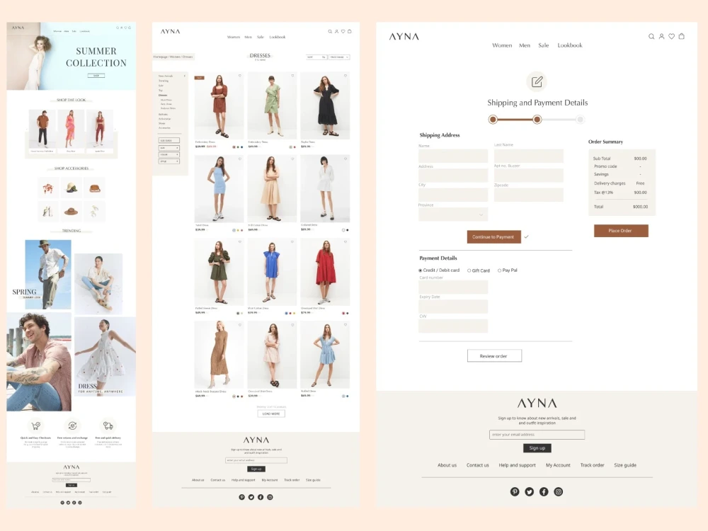Click the edit pencil icon above Shipping and Payment Details
Image resolution: width=708 pixels, height=531 pixels.
coord(537,81)
